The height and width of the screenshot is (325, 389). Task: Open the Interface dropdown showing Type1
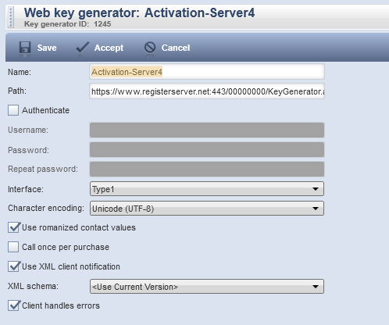207,189
